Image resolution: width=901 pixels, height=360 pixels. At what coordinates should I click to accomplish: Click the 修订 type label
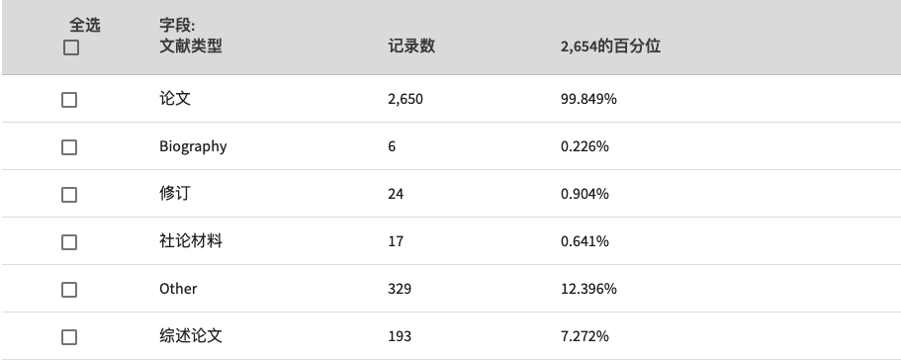175,194
